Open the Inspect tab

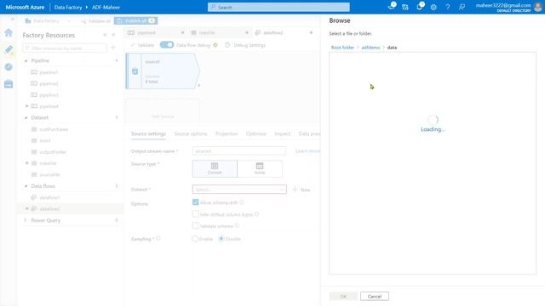(282, 133)
